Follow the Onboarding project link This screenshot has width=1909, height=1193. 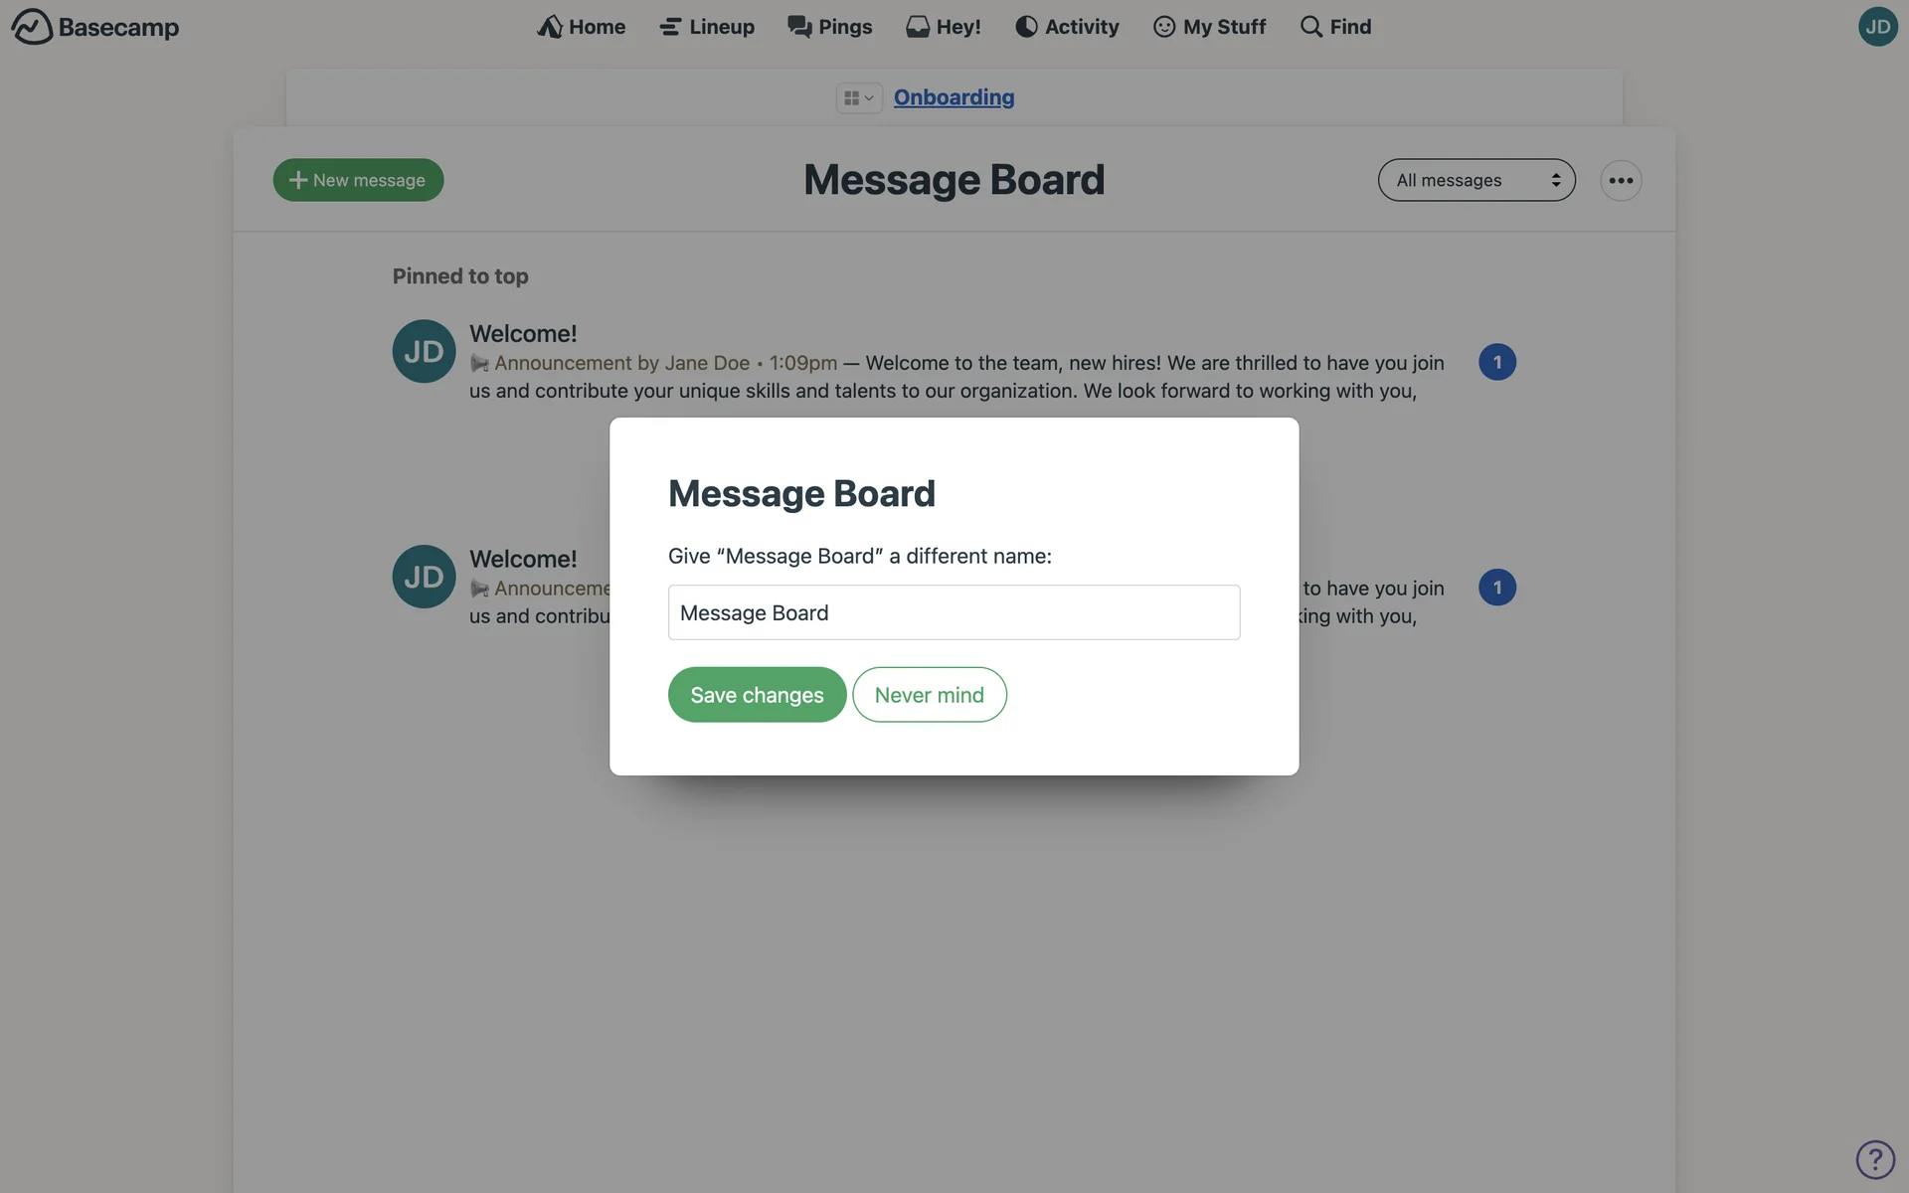pos(954,97)
